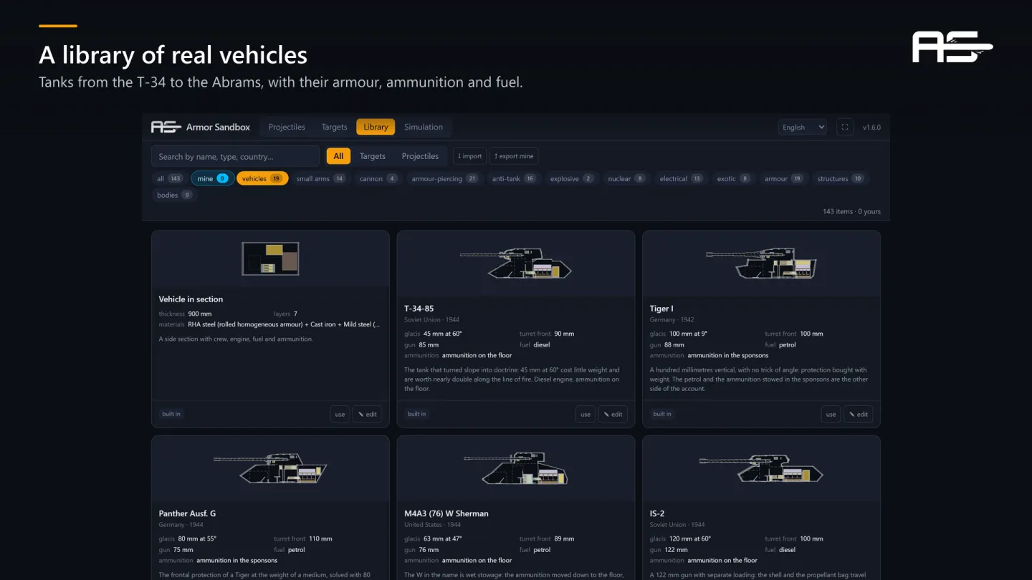The height and width of the screenshot is (580, 1032).
Task: Filter library by exotic chip
Action: (x=734, y=178)
